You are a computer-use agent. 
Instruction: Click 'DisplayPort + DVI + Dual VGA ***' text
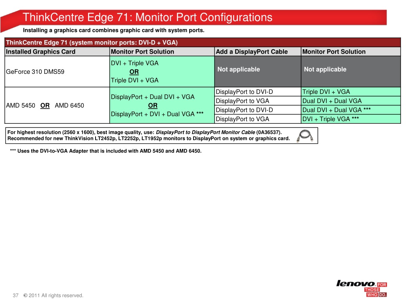(x=157, y=114)
